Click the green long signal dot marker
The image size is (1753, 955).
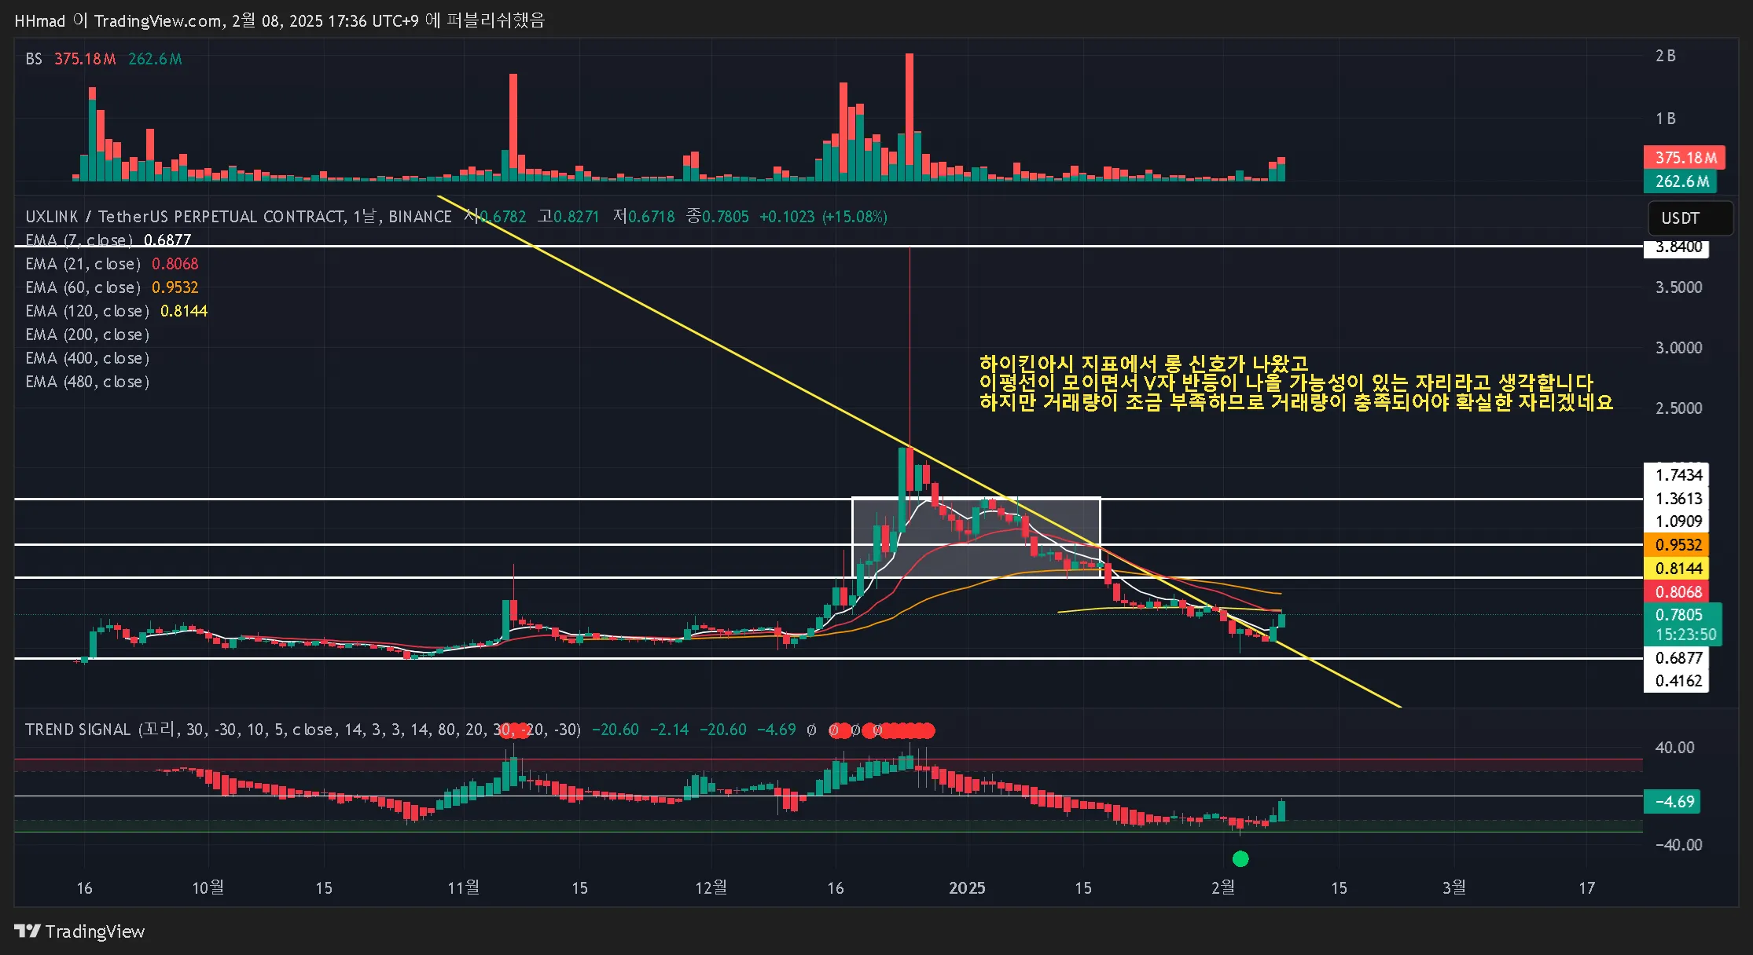(1240, 859)
